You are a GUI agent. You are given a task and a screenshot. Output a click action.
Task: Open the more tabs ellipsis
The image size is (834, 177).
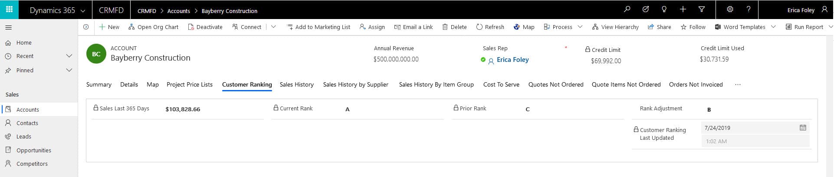coord(738,85)
